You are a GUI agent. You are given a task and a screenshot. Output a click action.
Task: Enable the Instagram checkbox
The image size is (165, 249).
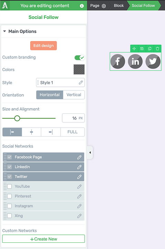(x=10, y=206)
